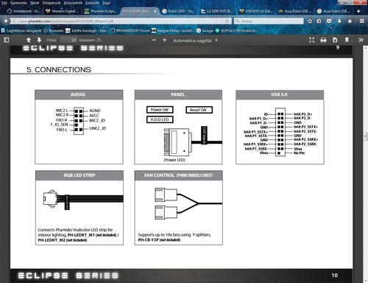368x283 pixels.
Task: Open the Firefox downloads arrow
Action: (339, 21)
